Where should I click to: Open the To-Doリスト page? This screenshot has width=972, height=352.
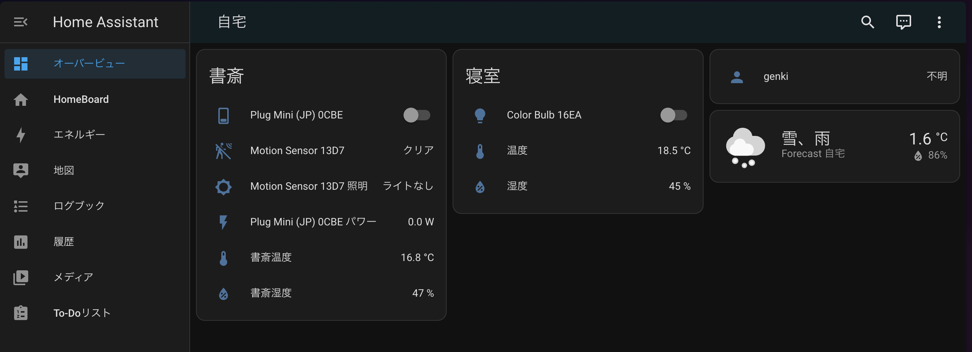82,312
